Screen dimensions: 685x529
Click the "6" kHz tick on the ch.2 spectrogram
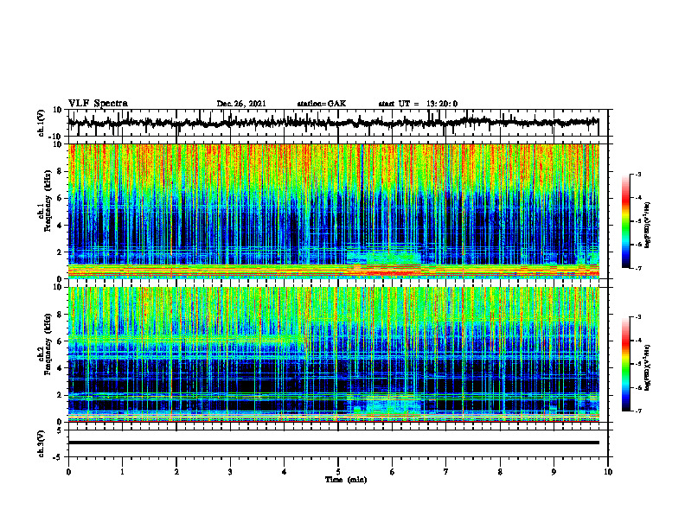click(x=61, y=341)
